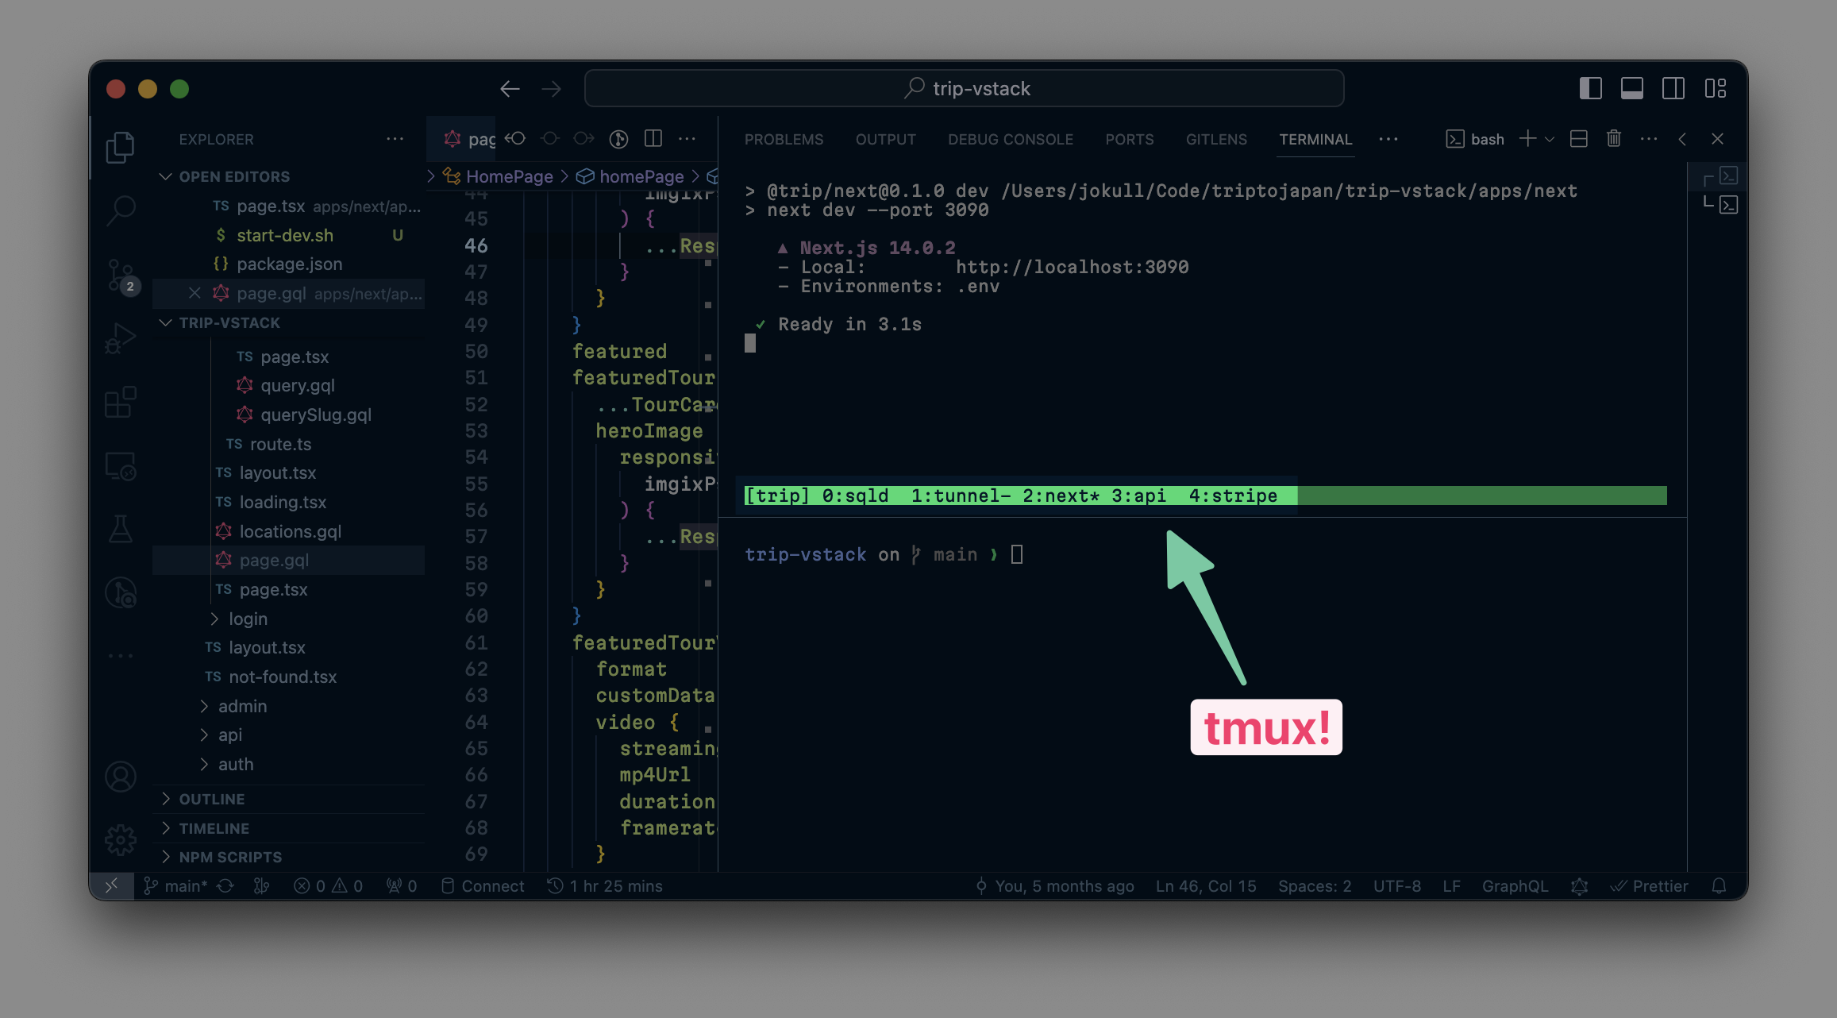Toggle the primary sidebar visibility button

[1590, 89]
